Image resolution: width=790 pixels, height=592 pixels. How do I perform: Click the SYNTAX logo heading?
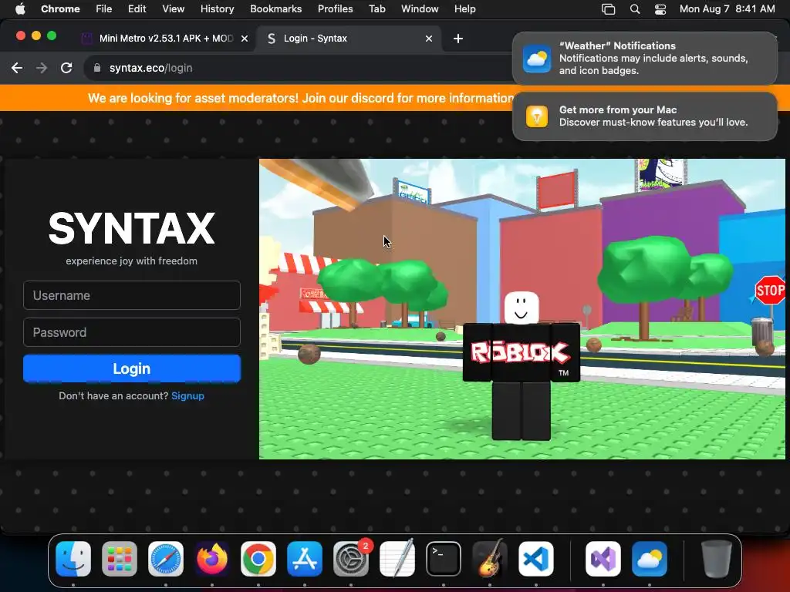tap(131, 228)
